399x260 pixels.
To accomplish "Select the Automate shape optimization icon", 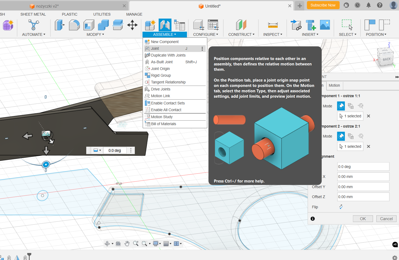I will point(33,25).
